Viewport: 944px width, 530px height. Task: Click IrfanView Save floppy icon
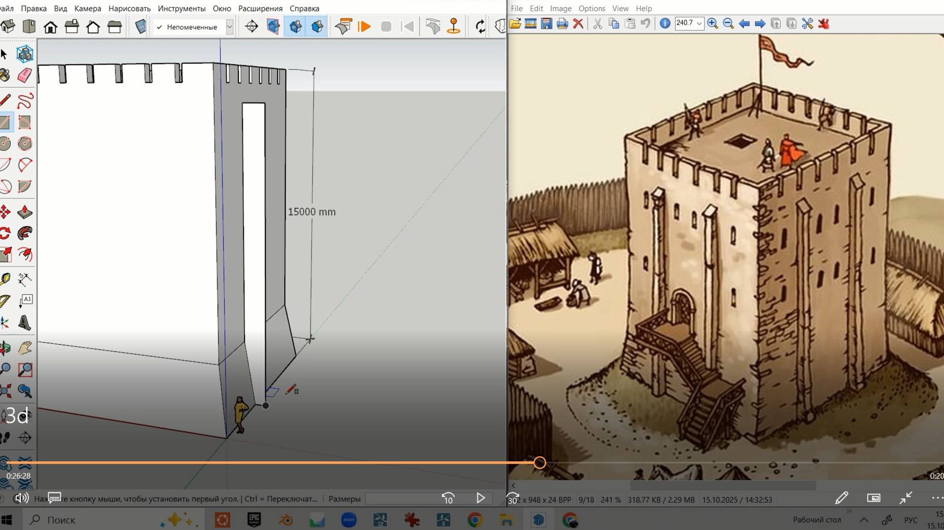pyautogui.click(x=546, y=24)
